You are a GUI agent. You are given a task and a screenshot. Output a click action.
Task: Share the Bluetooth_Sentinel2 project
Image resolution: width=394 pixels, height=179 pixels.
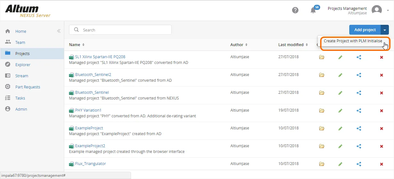(359, 75)
